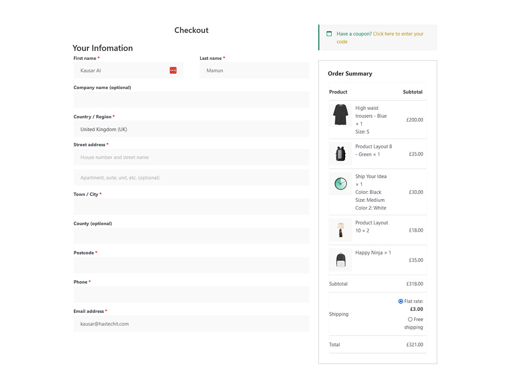Open the Country / Region dropdown

(191, 129)
